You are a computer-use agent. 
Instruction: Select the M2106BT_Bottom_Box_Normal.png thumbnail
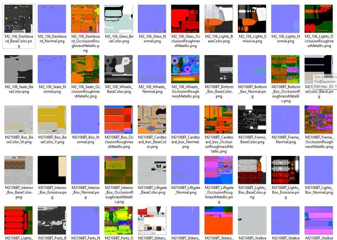(x=252, y=69)
